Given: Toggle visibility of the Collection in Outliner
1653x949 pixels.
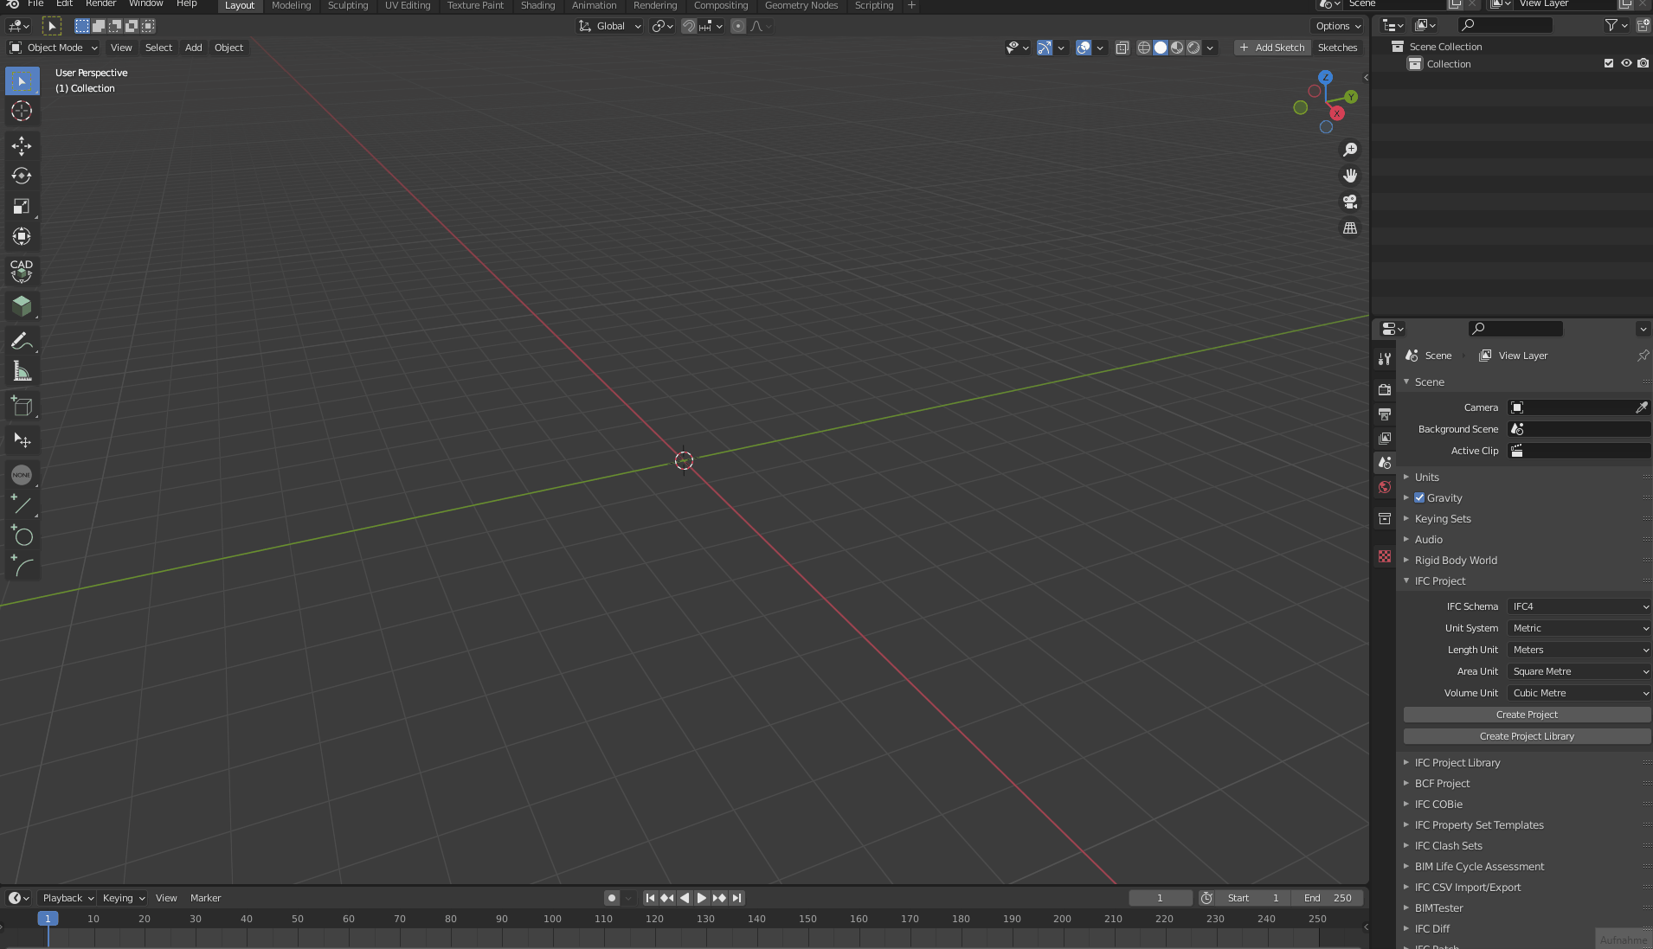Looking at the screenshot, I should (1627, 63).
